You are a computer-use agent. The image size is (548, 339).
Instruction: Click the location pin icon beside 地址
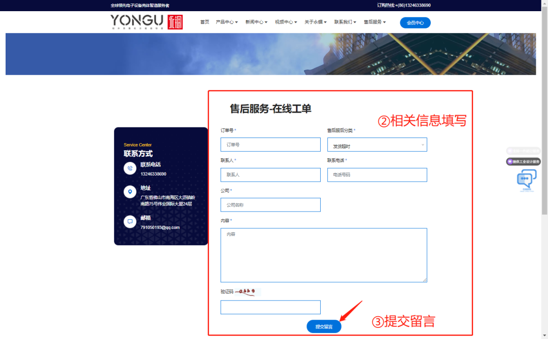coord(130,192)
